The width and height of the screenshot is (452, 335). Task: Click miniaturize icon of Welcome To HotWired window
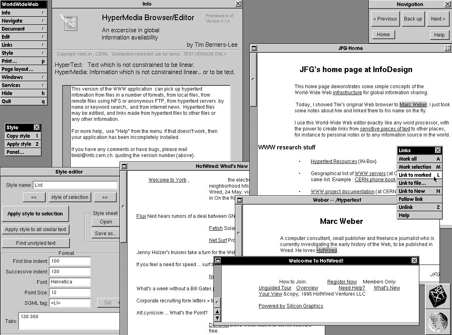click(218, 261)
